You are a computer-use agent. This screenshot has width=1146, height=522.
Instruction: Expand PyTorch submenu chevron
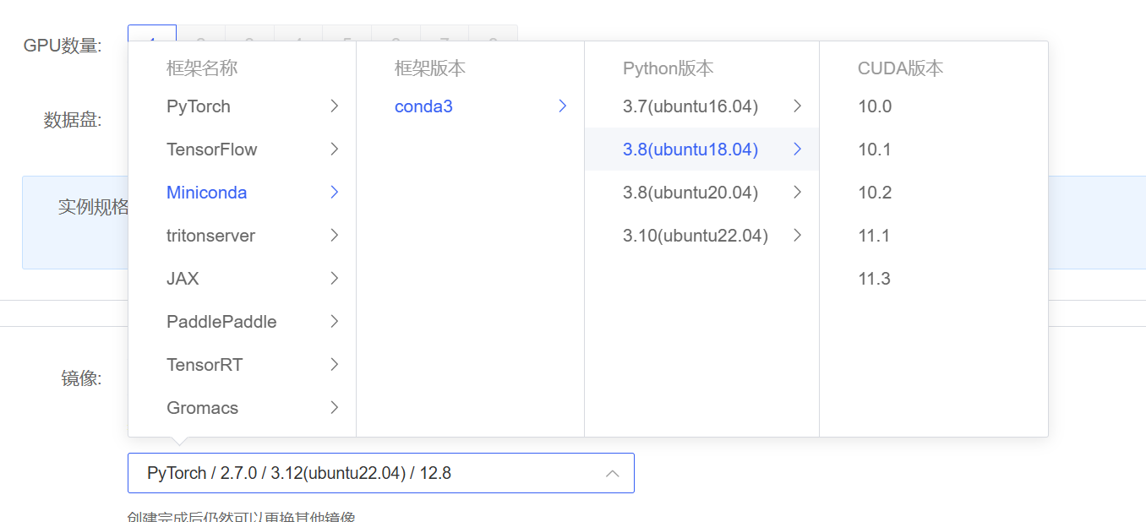[x=335, y=106]
